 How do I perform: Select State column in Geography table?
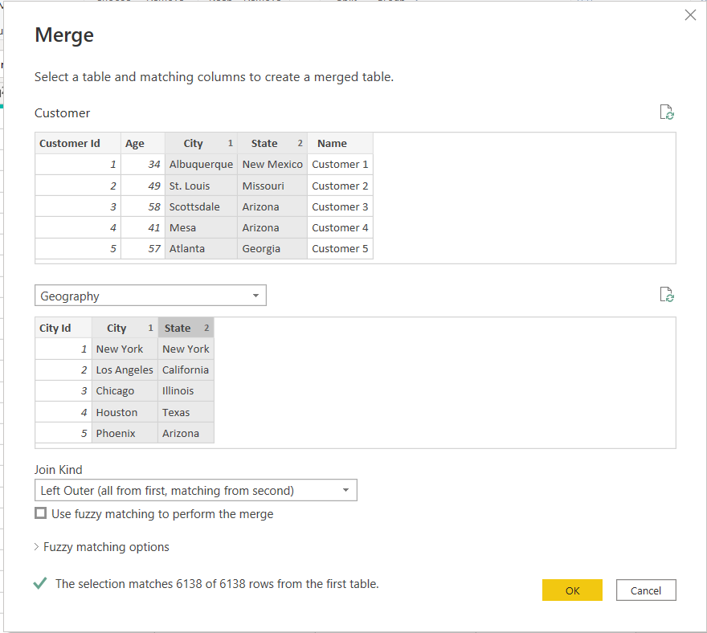coord(186,328)
